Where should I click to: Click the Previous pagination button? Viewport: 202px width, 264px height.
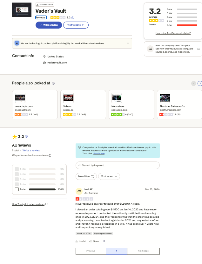tap(91, 251)
